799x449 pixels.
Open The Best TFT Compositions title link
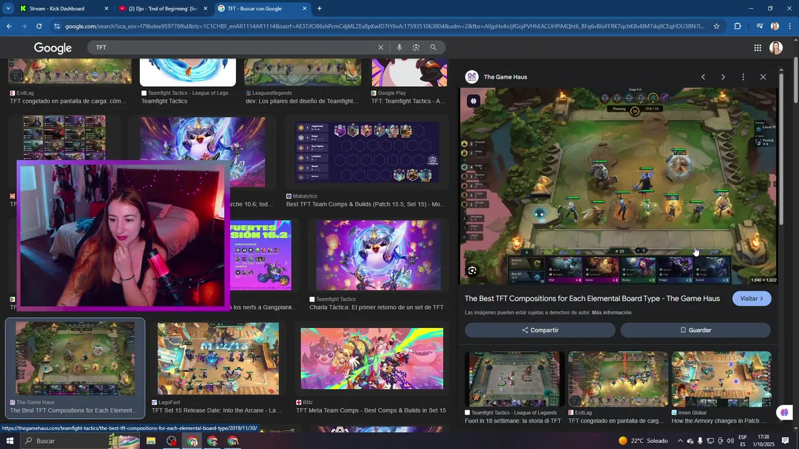point(592,299)
